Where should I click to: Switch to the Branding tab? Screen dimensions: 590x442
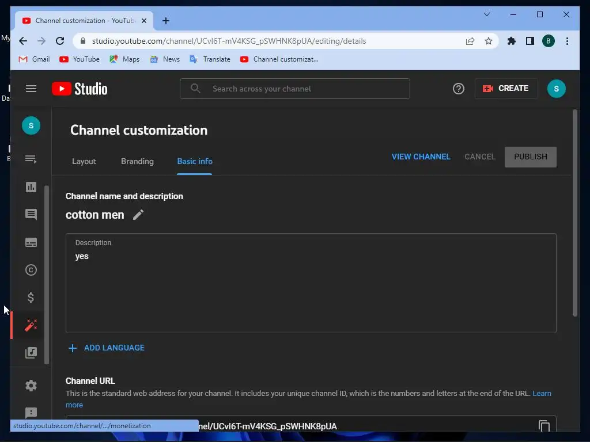coord(137,161)
